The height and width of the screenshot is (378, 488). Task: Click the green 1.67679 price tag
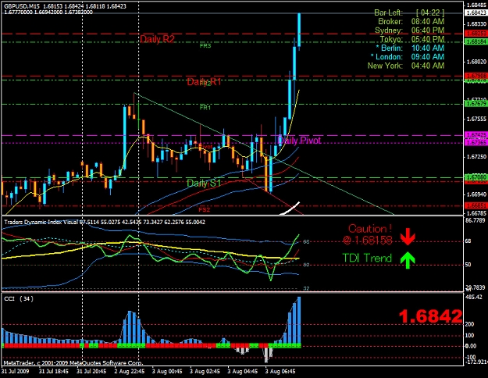tap(476, 104)
